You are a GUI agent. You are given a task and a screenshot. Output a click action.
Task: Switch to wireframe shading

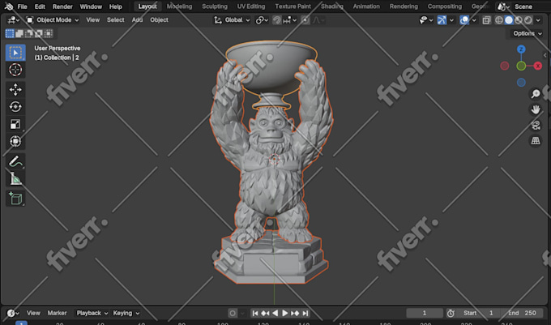point(499,20)
